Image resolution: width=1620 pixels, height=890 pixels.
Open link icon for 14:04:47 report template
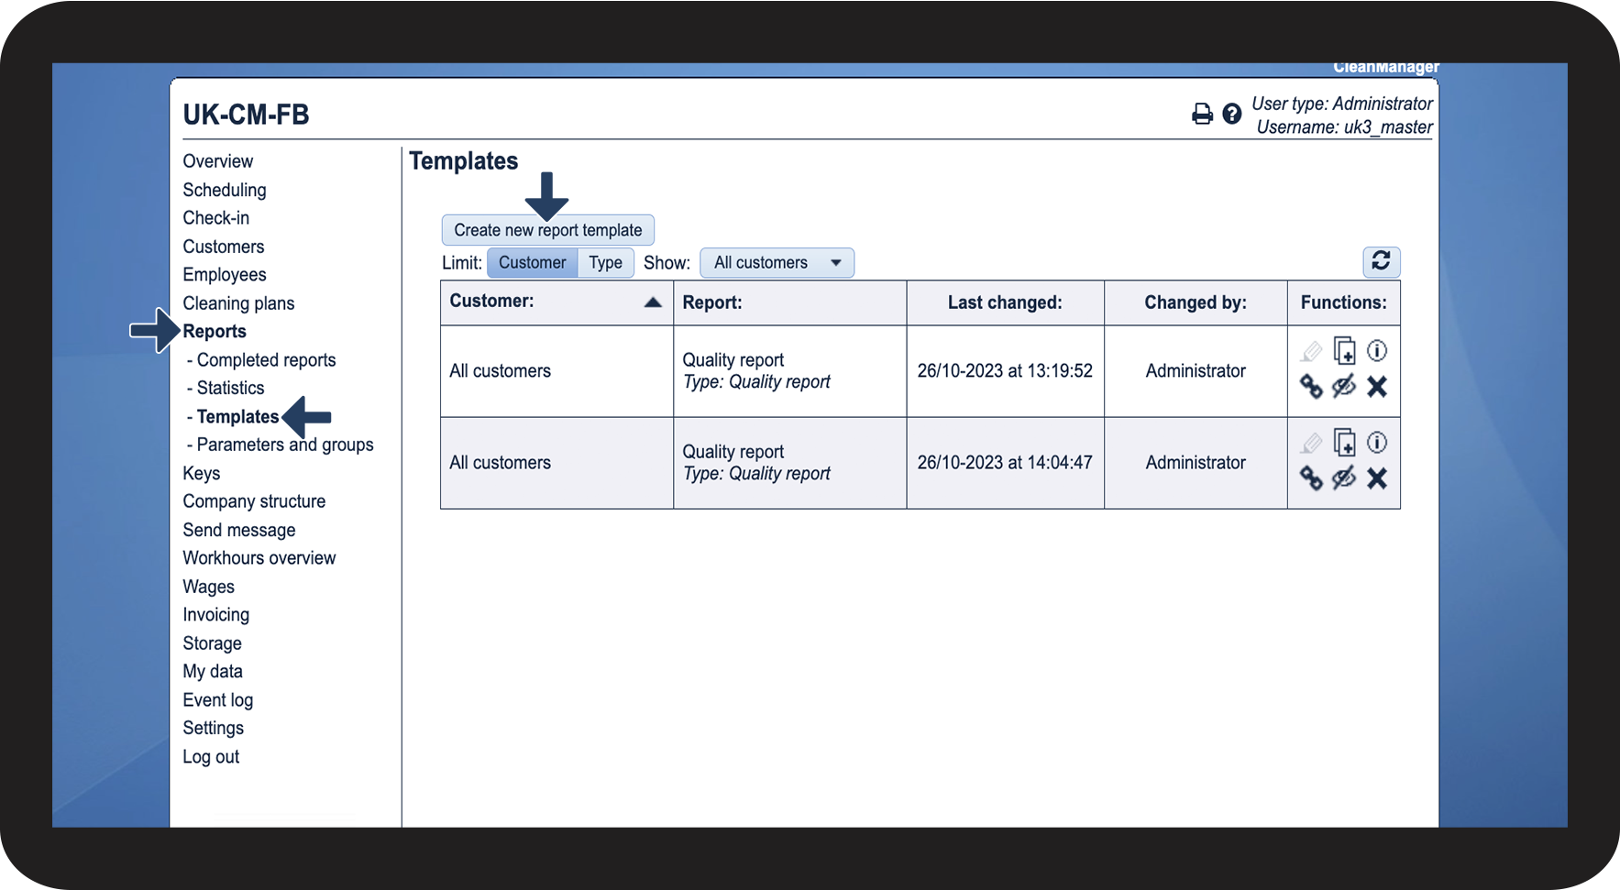pyautogui.click(x=1311, y=478)
